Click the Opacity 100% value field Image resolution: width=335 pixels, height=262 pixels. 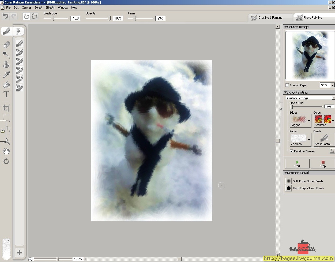click(118, 18)
